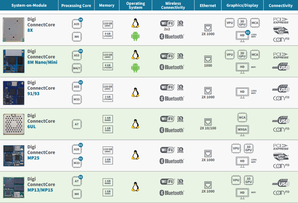Click the Wi-Fi logo in the ConnectCore 91/93 row
The image size is (298, 203).
point(168,87)
